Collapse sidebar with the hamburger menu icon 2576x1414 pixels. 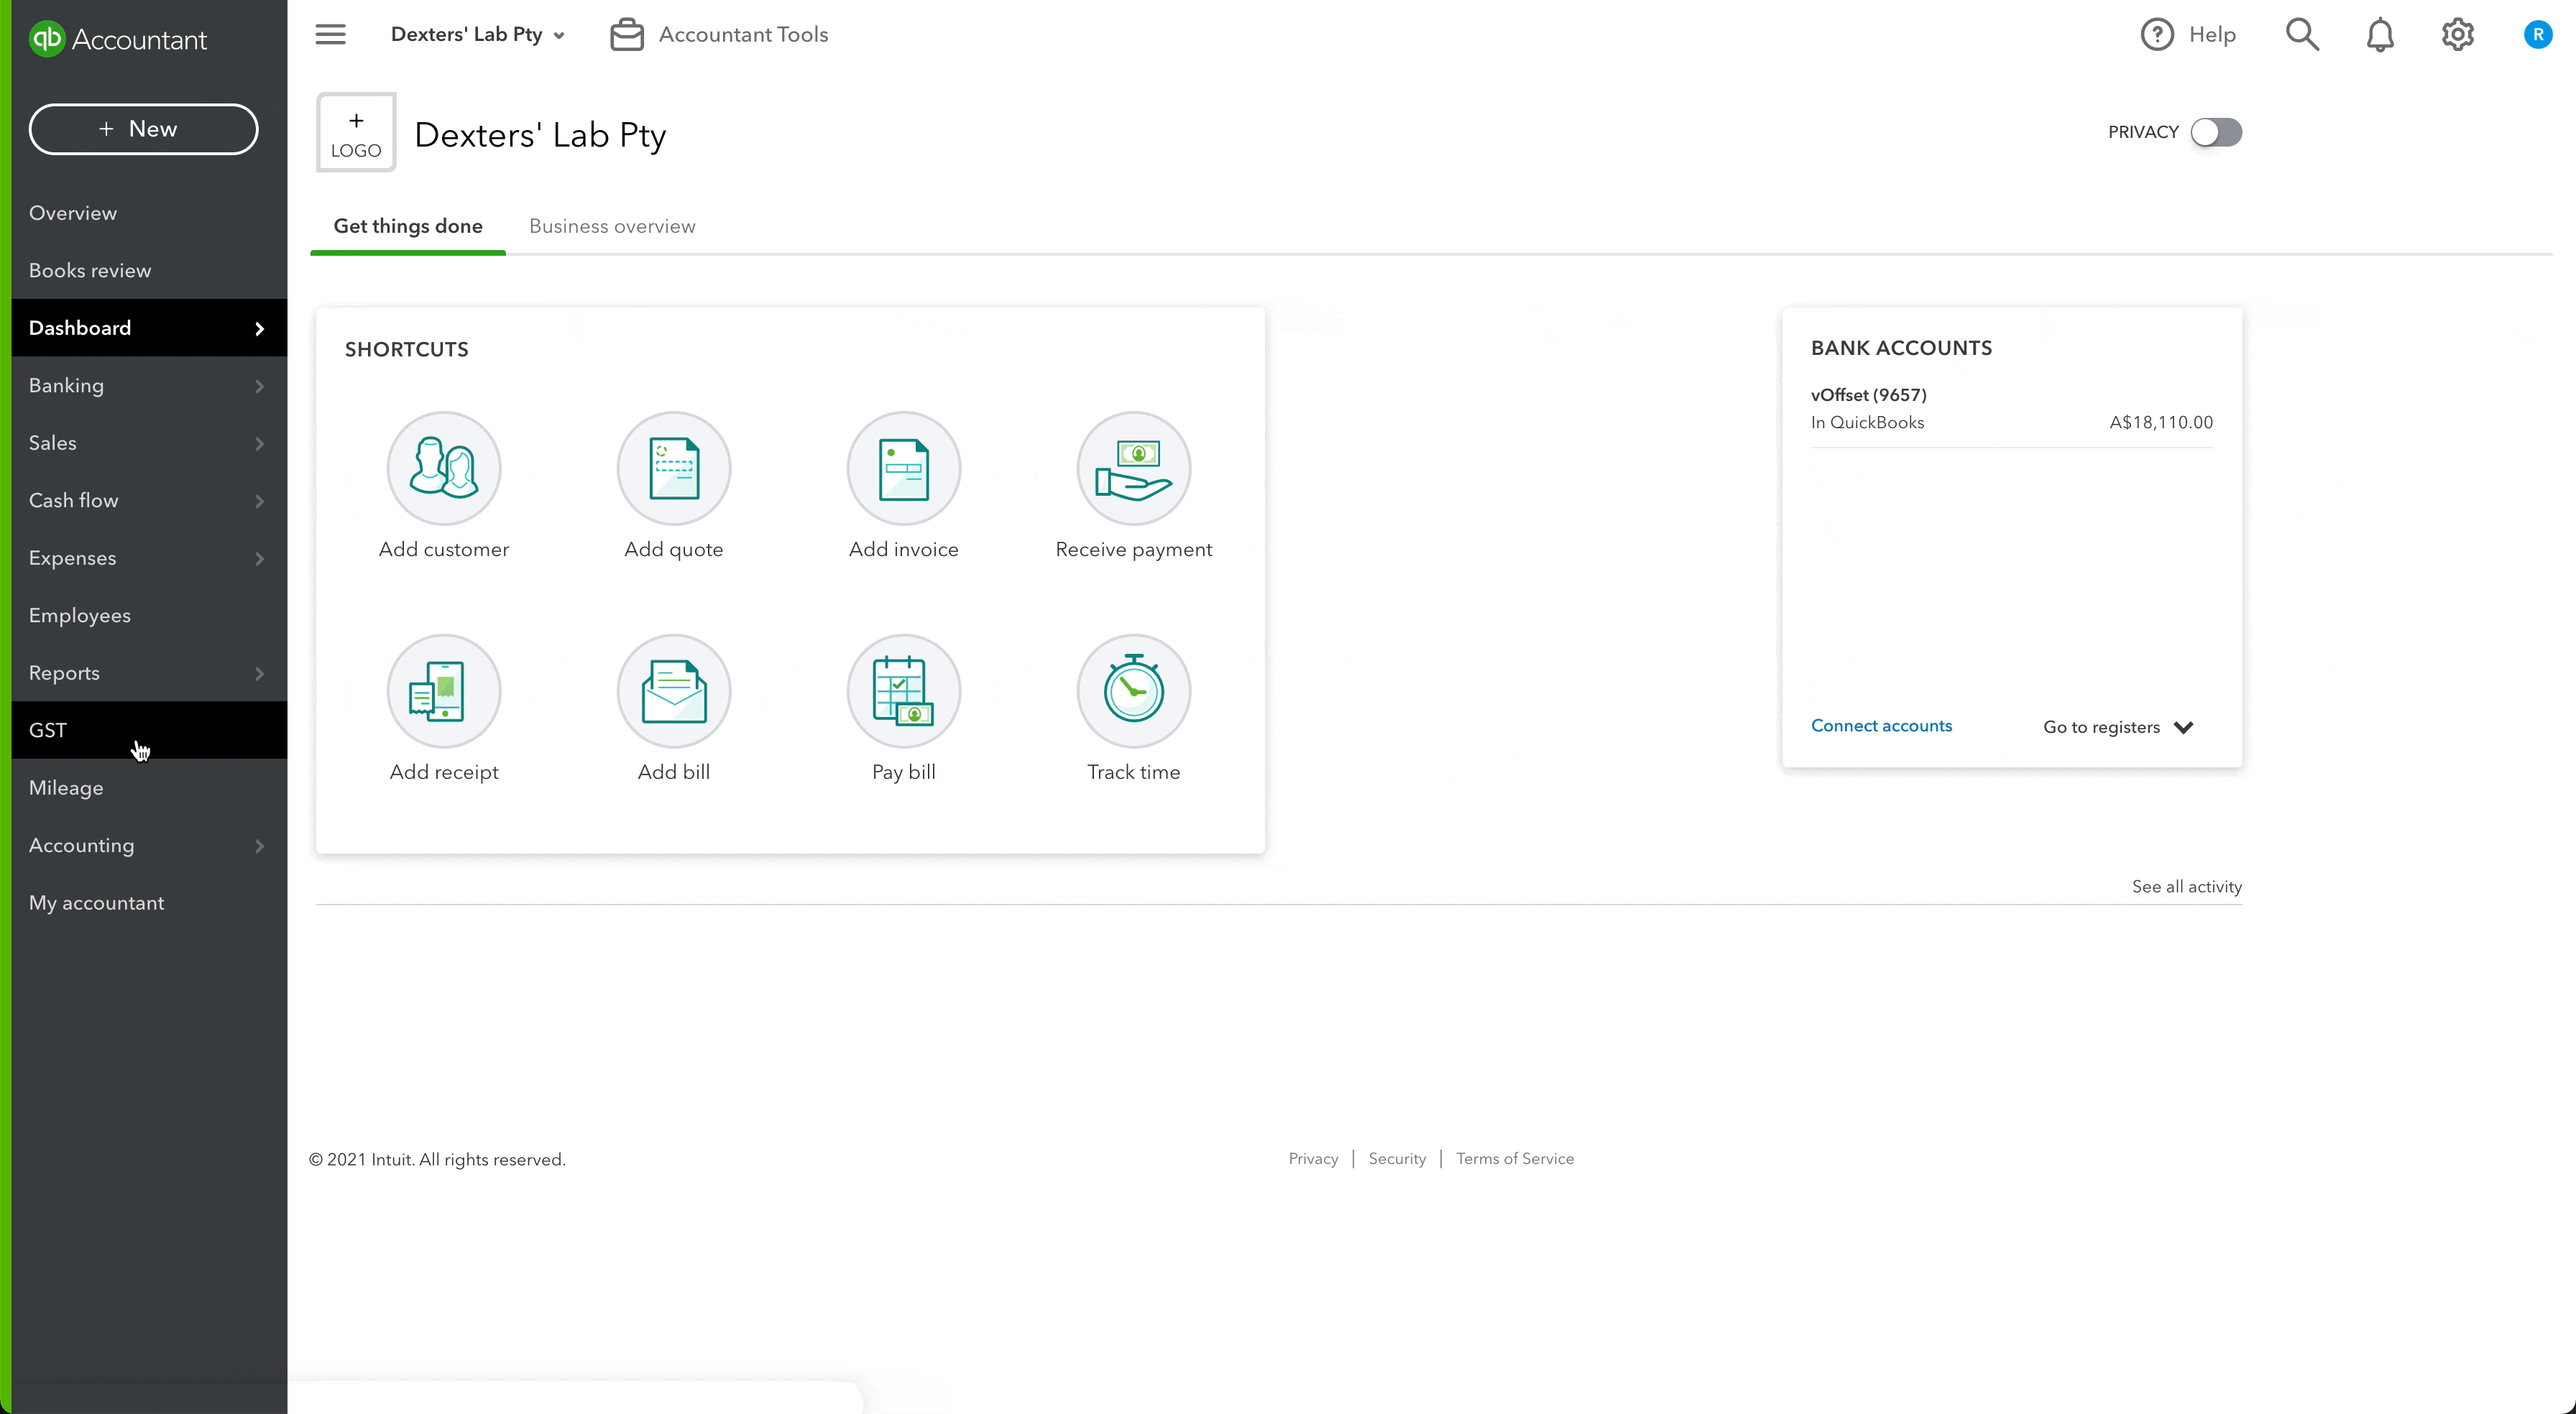tap(330, 35)
